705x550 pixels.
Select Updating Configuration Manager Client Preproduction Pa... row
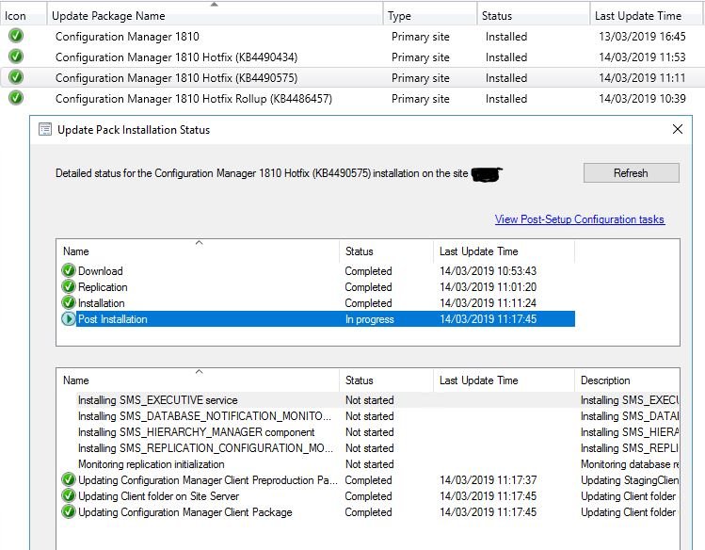(x=369, y=480)
